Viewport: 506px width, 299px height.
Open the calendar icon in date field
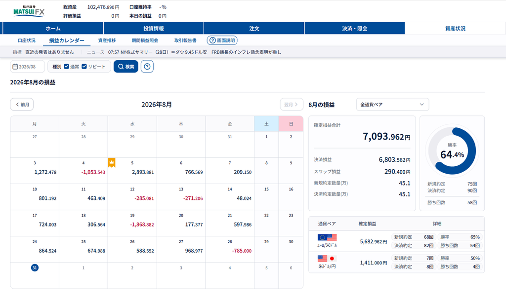click(15, 67)
